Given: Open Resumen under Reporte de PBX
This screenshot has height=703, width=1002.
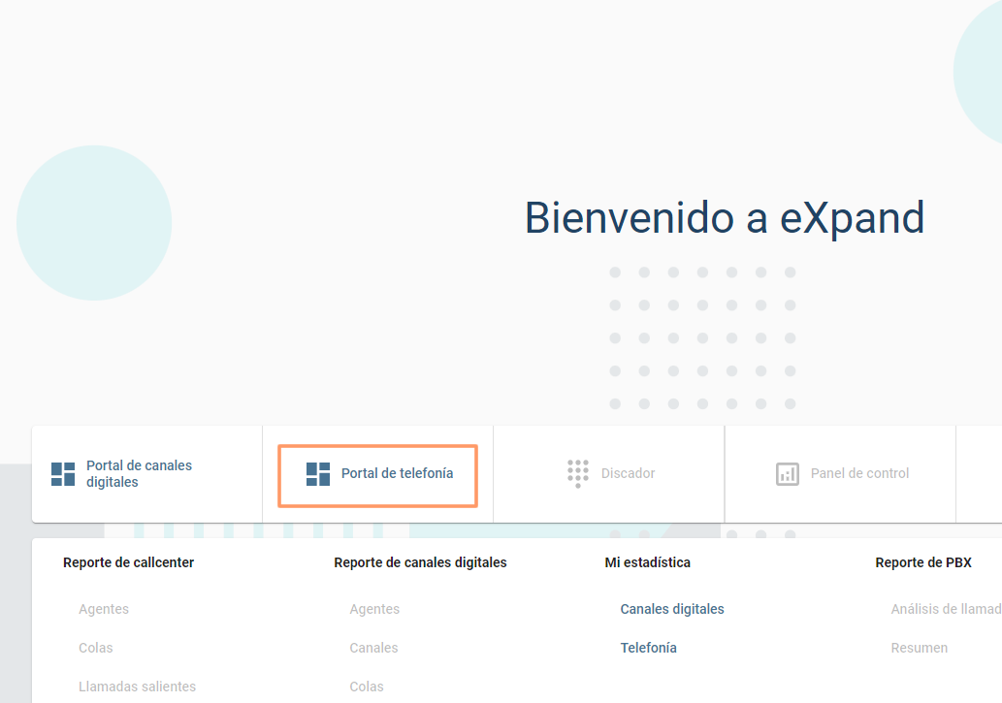Looking at the screenshot, I should (x=920, y=648).
